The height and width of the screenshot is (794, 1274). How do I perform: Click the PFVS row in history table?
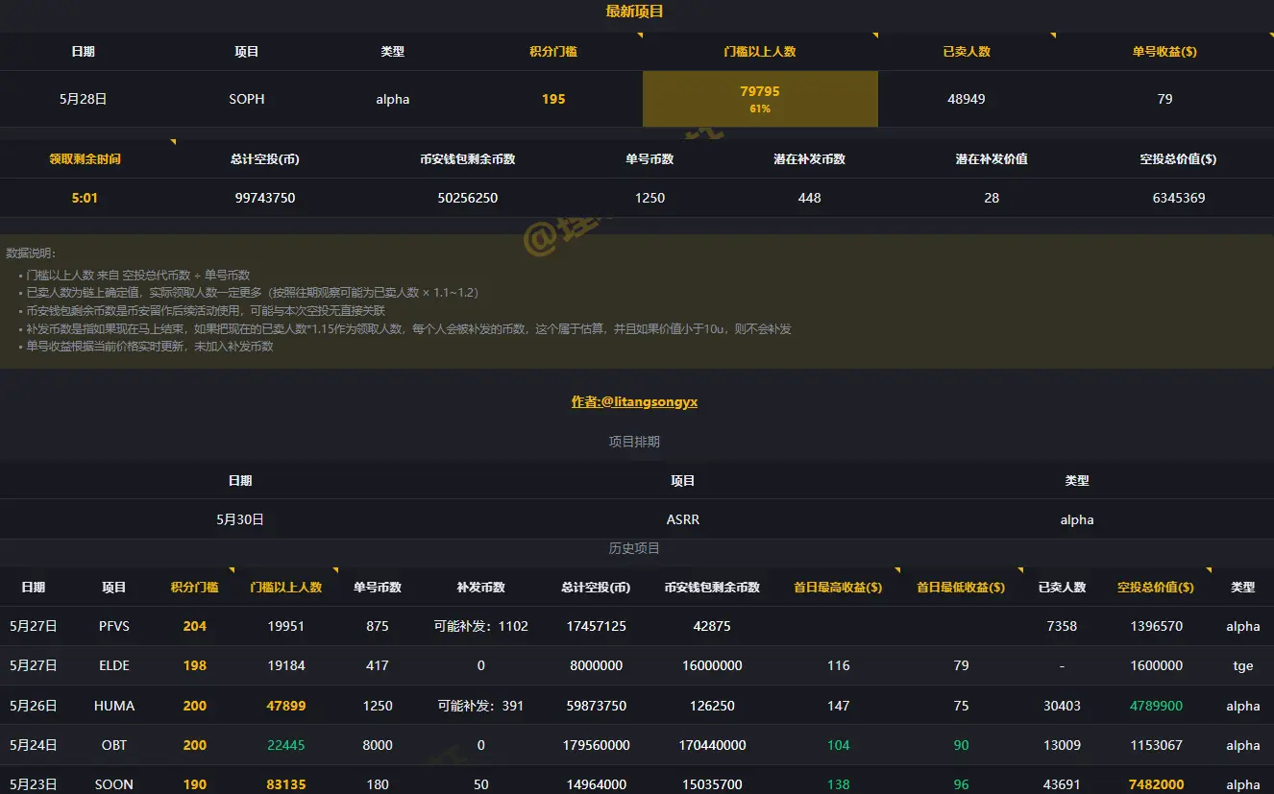tap(113, 626)
